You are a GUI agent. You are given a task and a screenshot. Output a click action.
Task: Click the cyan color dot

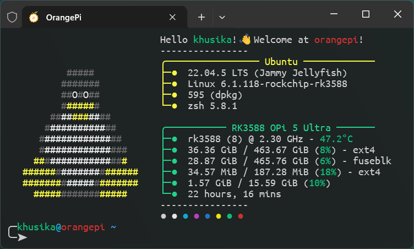tap(186, 216)
